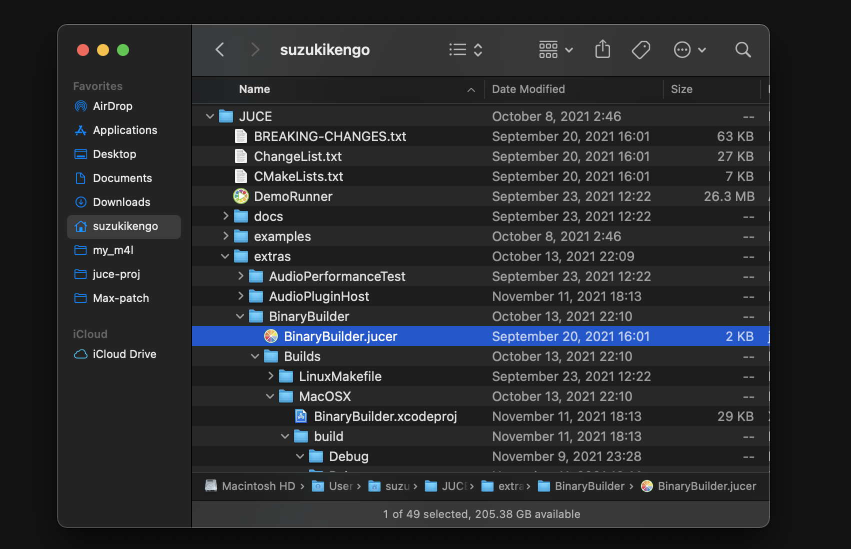Click JUCE folder in the path bar
851x549 pixels.
pyautogui.click(x=446, y=486)
